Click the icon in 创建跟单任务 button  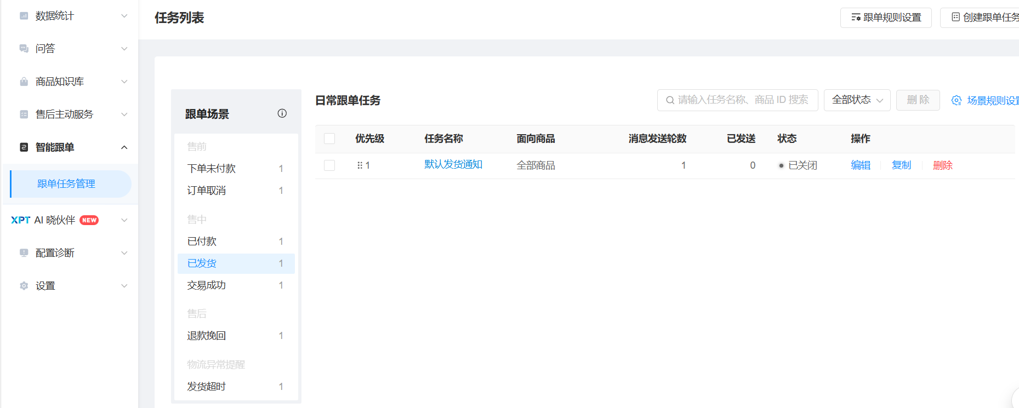pyautogui.click(x=955, y=18)
